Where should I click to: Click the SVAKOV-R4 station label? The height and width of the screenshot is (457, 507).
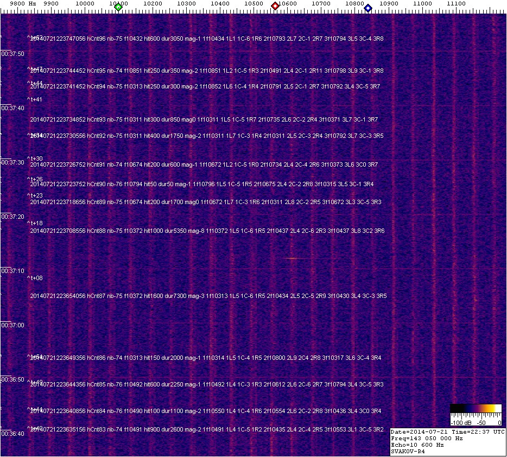409,451
